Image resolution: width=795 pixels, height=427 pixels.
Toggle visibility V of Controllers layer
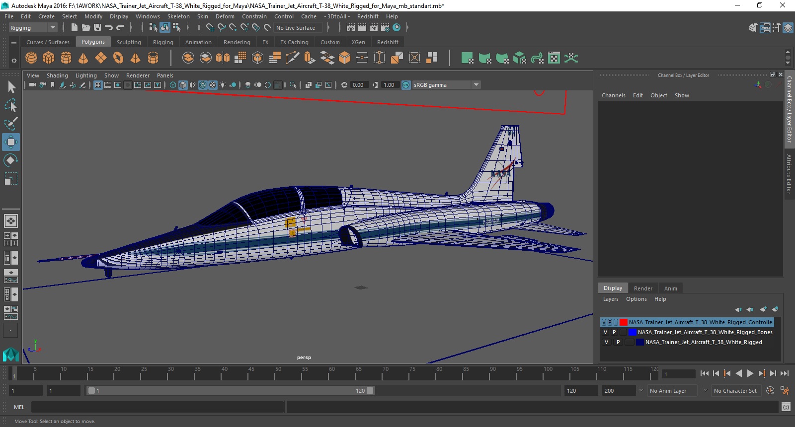point(604,322)
